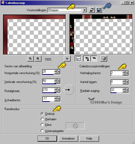Zoom in the preview with the magnifier plus icon
The width and height of the screenshot is (135, 144).
click(x=38, y=58)
